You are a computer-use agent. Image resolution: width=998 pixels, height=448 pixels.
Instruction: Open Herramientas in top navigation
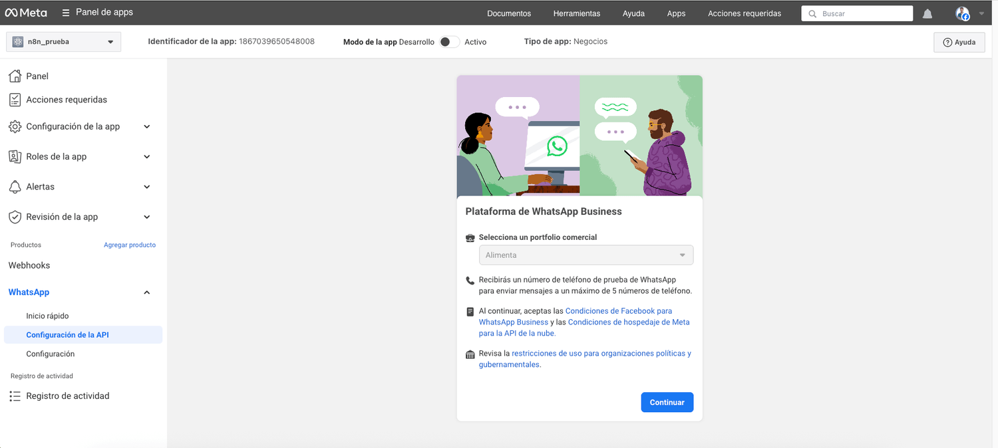[x=577, y=13]
